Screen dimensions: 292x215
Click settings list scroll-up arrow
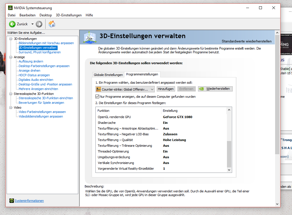click(229, 110)
